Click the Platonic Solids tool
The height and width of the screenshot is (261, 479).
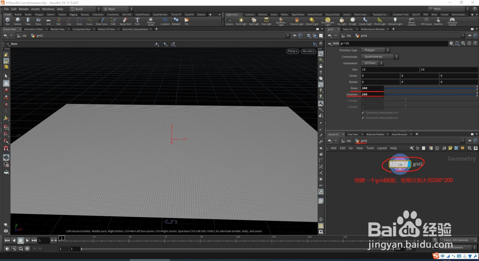pyautogui.click(x=151, y=22)
